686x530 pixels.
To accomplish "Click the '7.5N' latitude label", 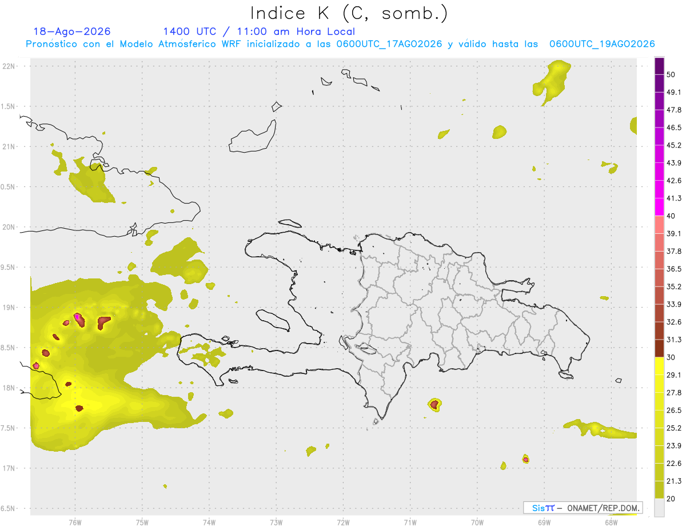I will click(7, 428).
